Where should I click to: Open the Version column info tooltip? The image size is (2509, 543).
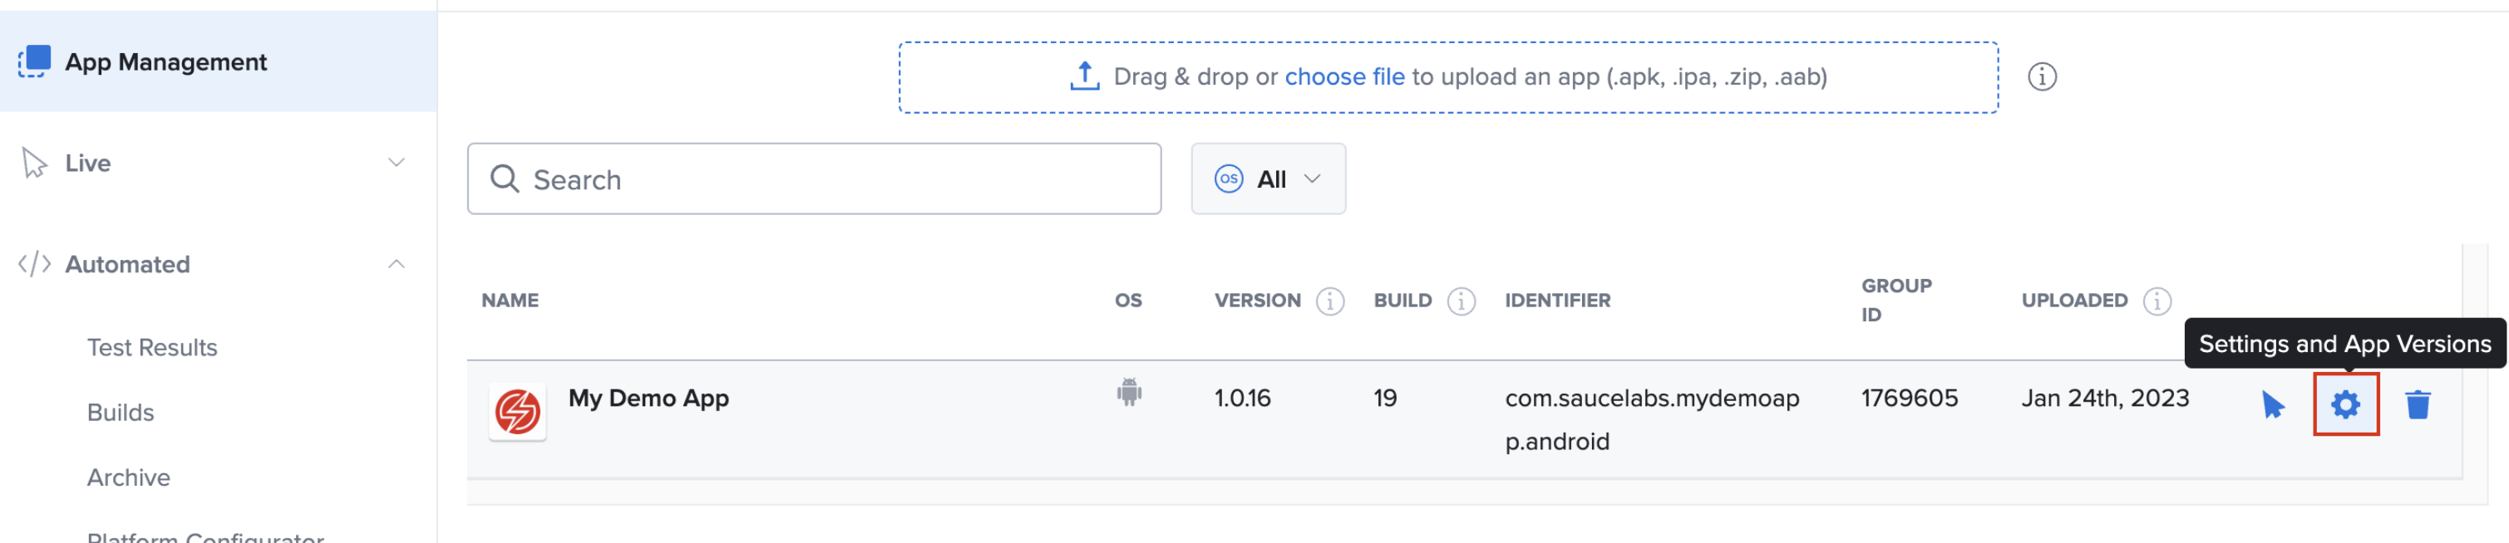pyautogui.click(x=1330, y=301)
